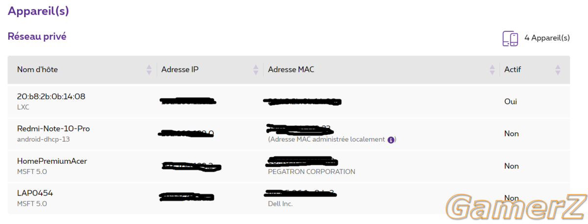Click the Nom d'hôte column header
This screenshot has height=224, width=588.
click(x=37, y=70)
